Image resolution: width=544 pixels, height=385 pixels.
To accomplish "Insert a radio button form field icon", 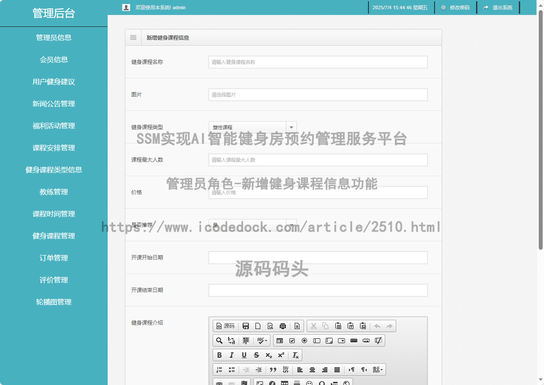I will (304, 341).
